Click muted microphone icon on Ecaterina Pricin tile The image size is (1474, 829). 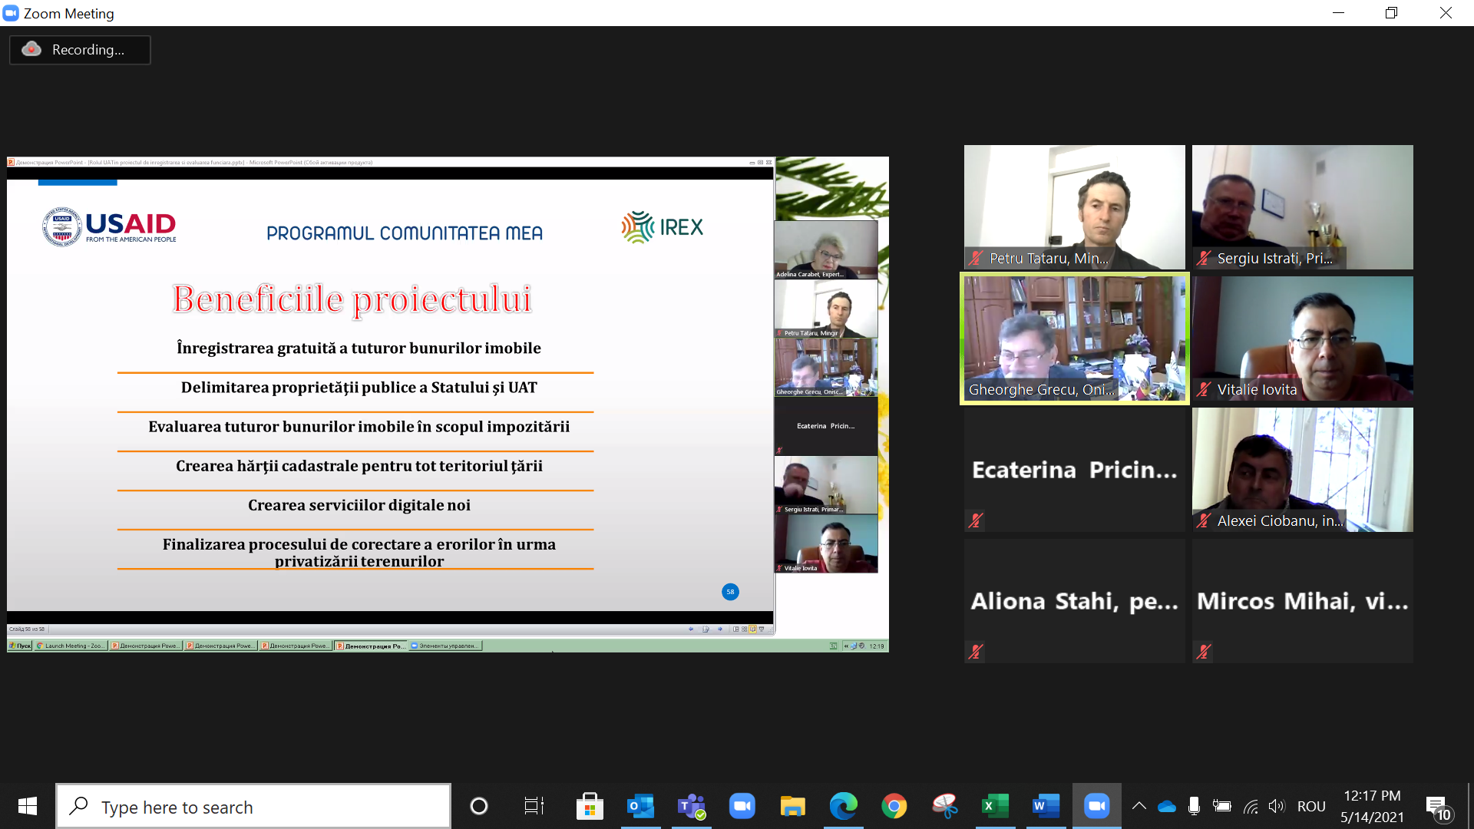coord(976,520)
